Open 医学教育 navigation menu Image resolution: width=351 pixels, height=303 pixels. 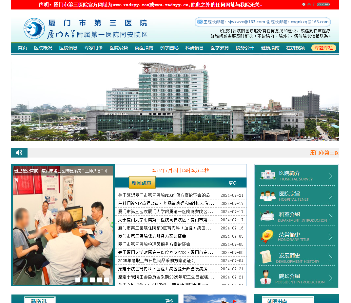pyautogui.click(x=220, y=48)
